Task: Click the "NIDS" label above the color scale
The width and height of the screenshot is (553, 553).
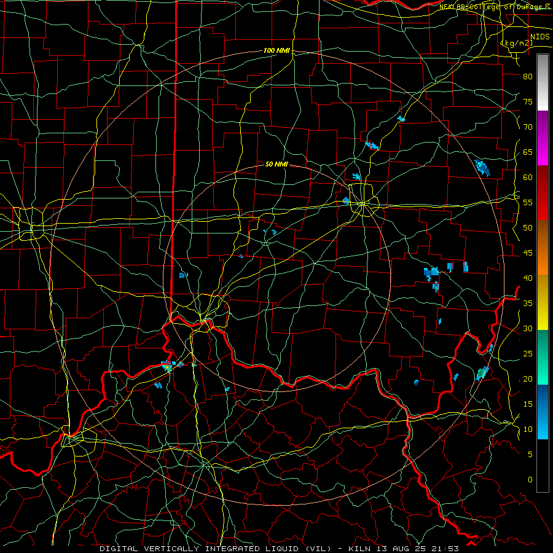Action: (540, 37)
